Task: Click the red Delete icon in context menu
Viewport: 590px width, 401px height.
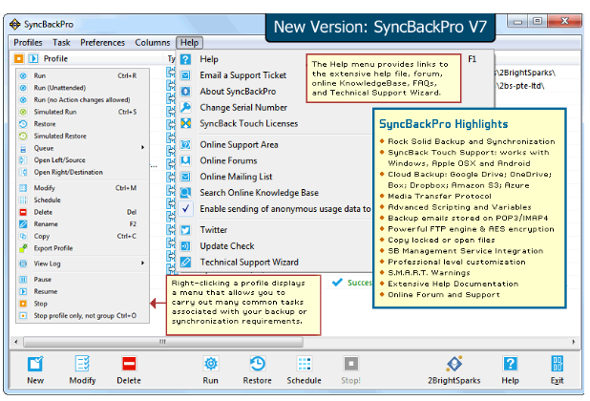Action: coord(23,212)
